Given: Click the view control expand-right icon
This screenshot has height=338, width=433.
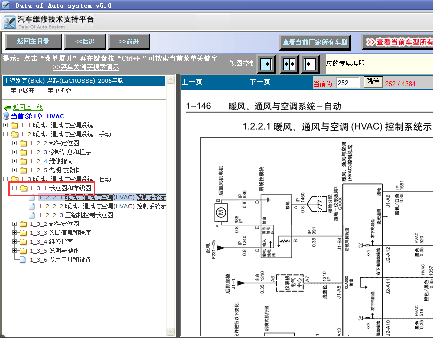Looking at the screenshot, I should click(266, 64).
